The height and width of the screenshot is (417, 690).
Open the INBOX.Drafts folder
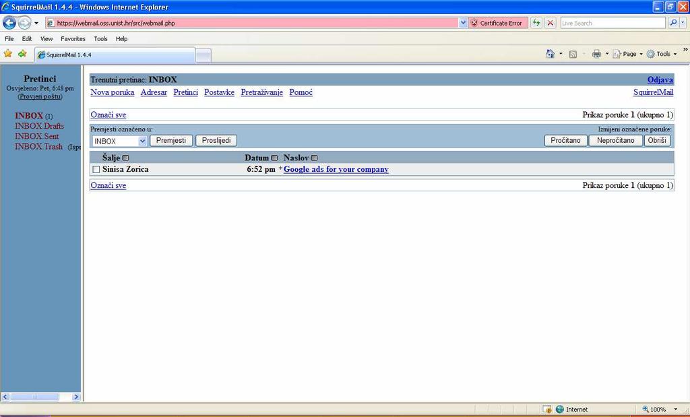39,126
